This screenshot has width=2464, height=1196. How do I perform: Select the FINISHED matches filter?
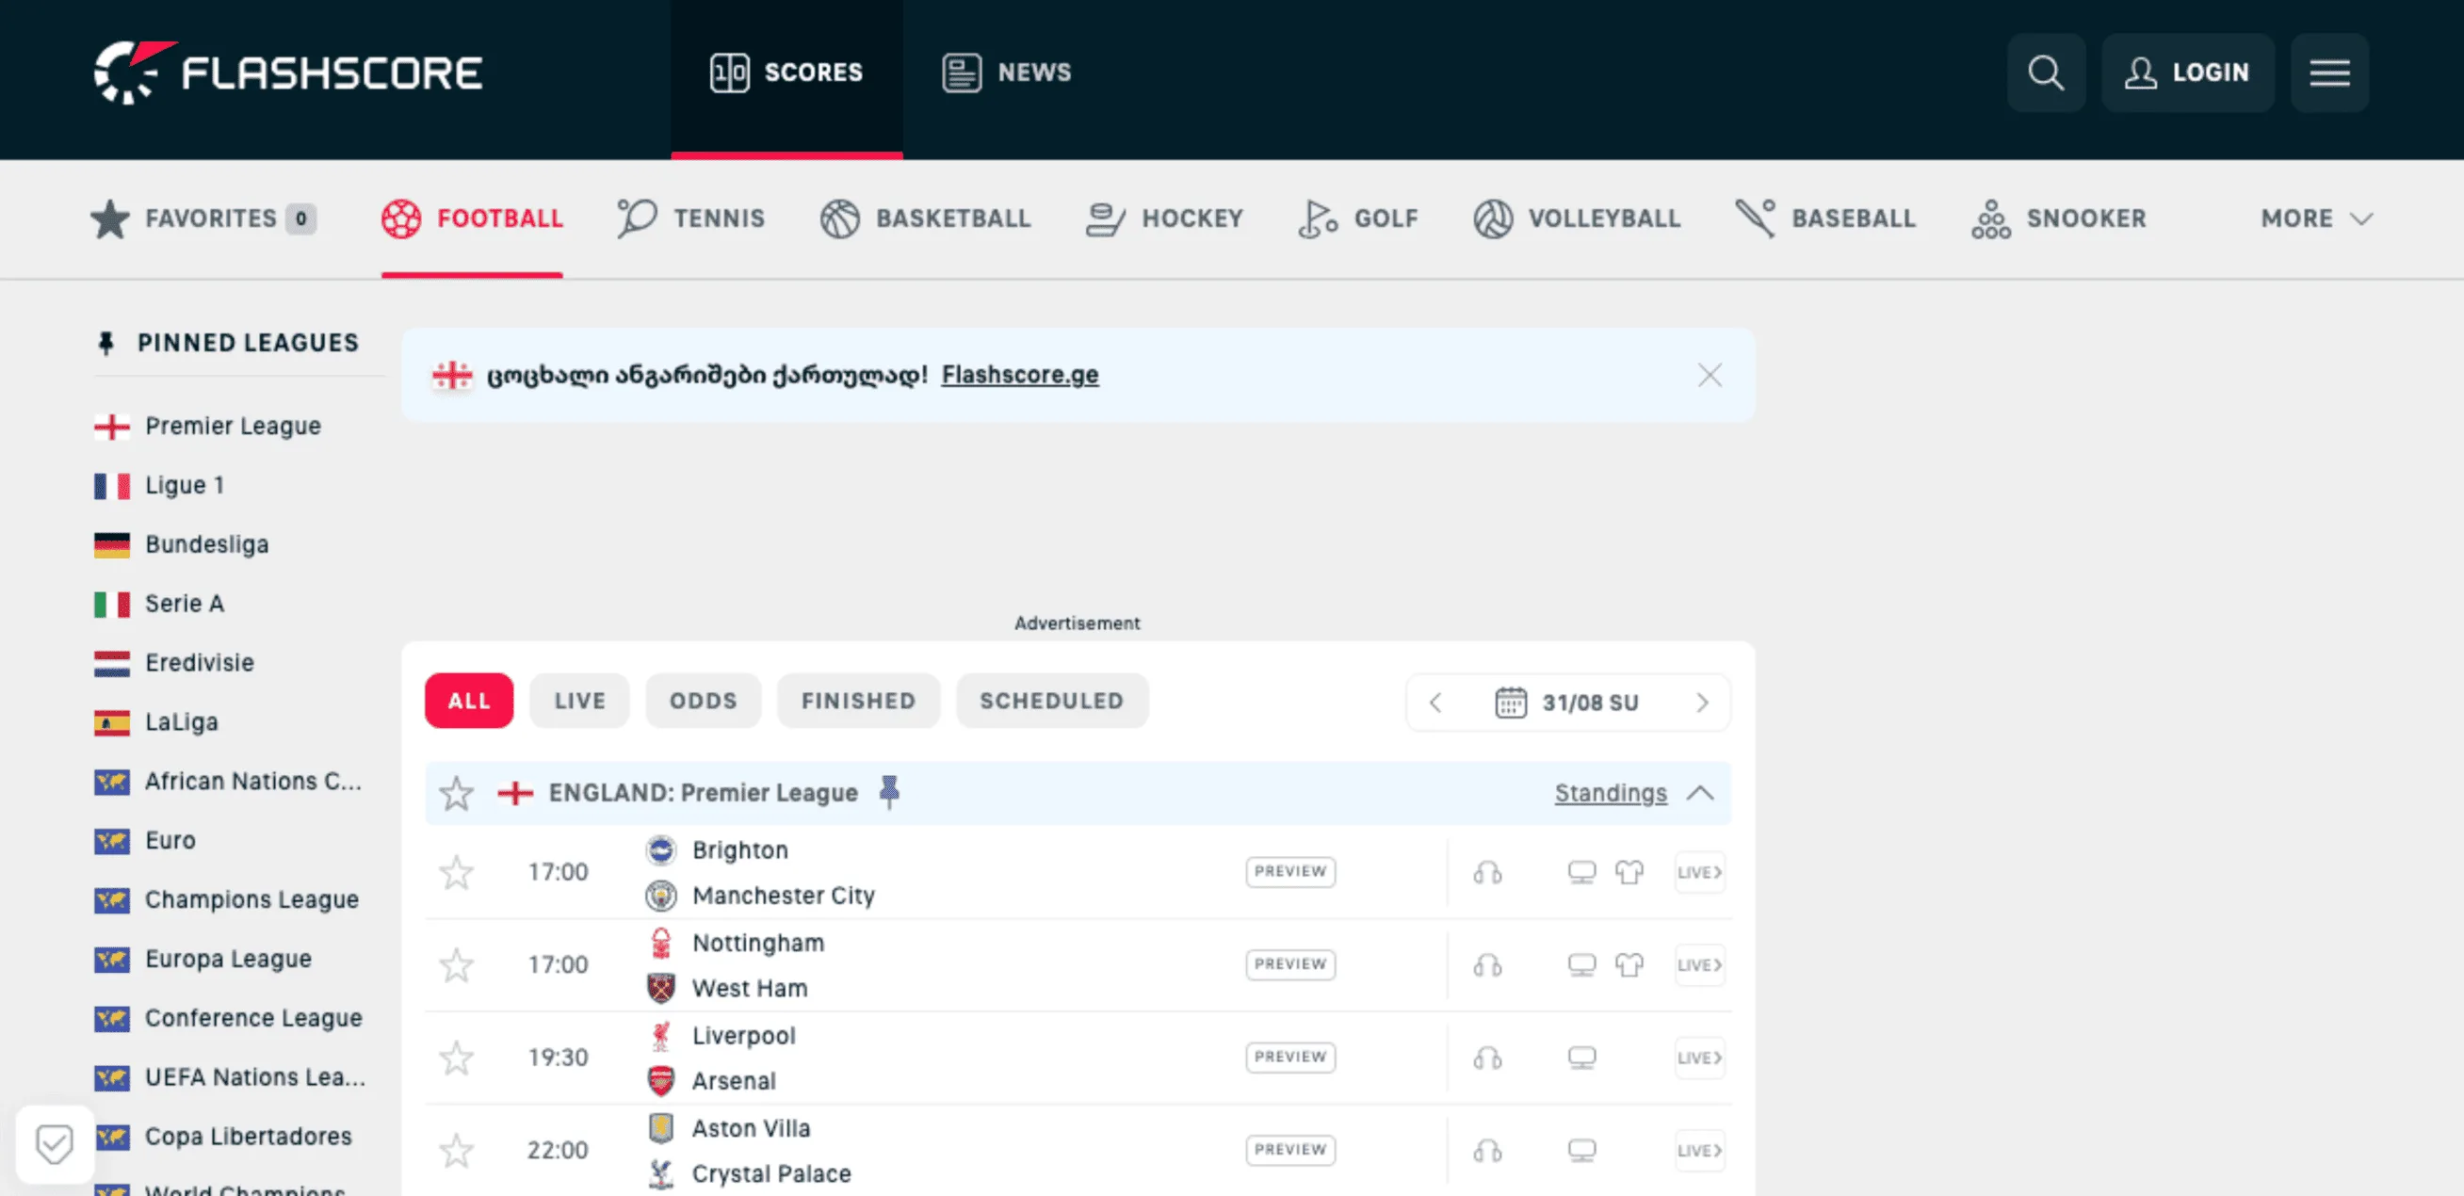coord(858,701)
